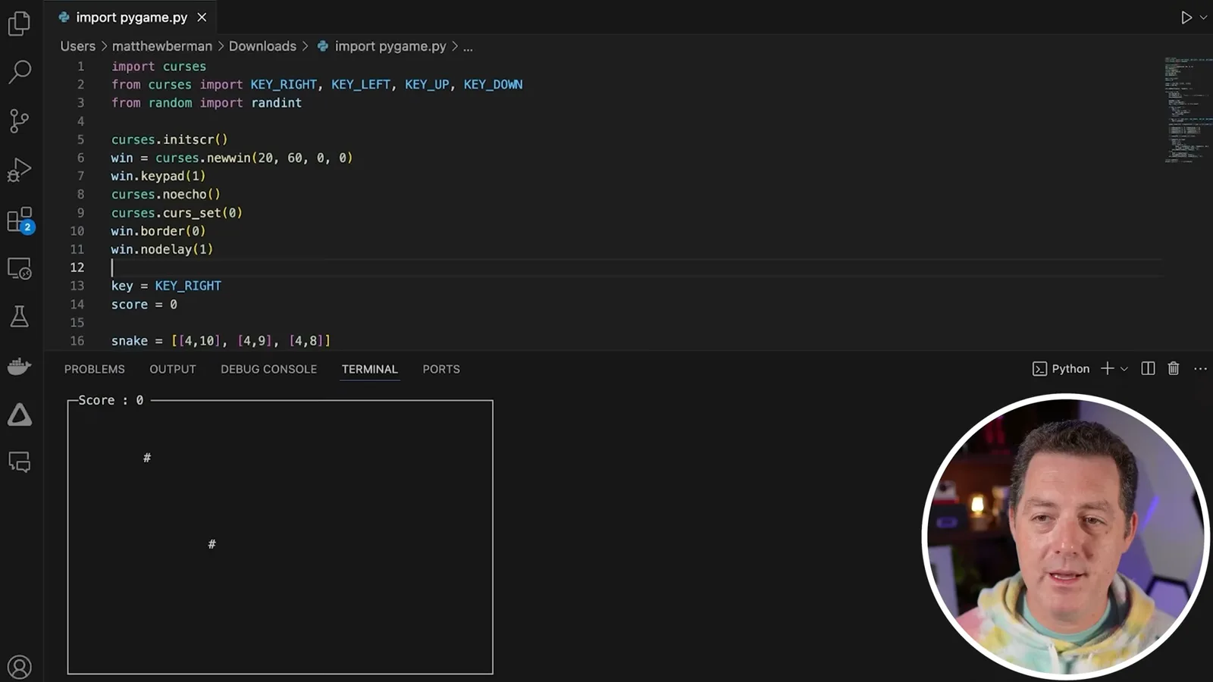
Task: Open the Explorer view in activity bar
Action: point(19,23)
